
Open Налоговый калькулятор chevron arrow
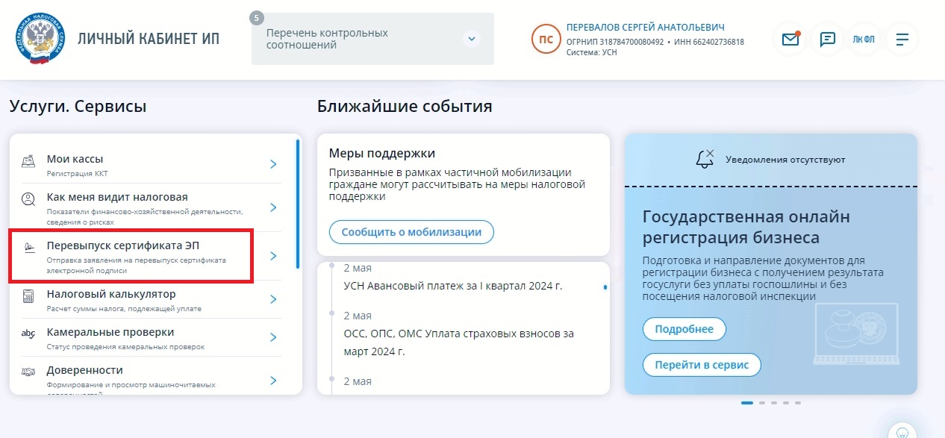[x=273, y=299]
